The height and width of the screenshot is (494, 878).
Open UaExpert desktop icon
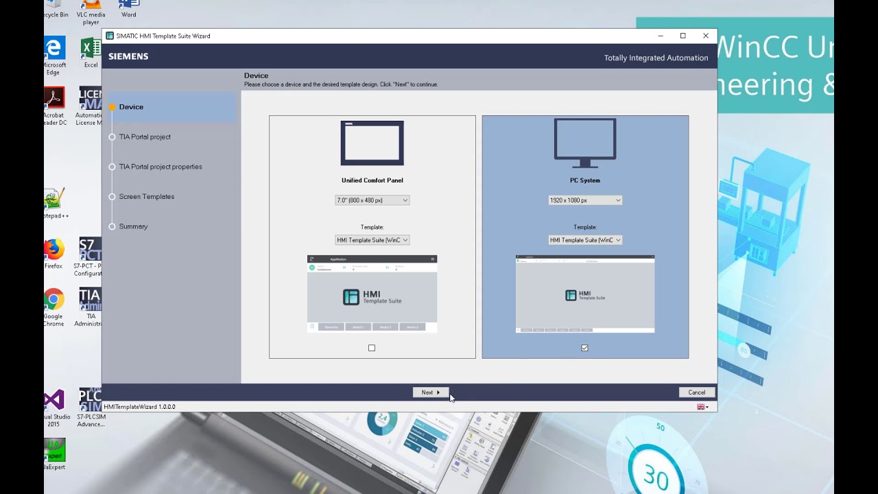click(x=54, y=454)
